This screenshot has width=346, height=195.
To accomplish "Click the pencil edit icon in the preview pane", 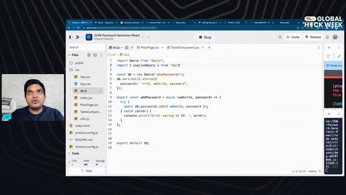I will pos(339,56).
